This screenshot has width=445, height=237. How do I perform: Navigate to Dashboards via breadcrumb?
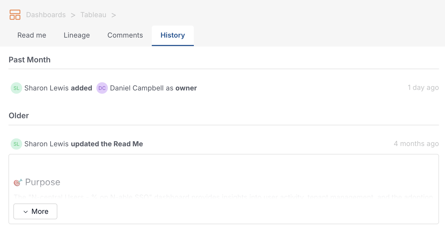point(46,15)
